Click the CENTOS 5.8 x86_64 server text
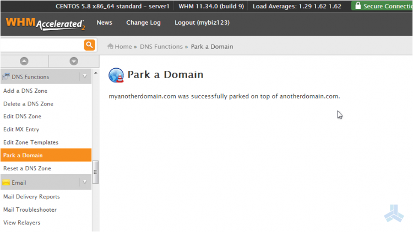The height and width of the screenshot is (232, 413). pyautogui.click(x=112, y=6)
